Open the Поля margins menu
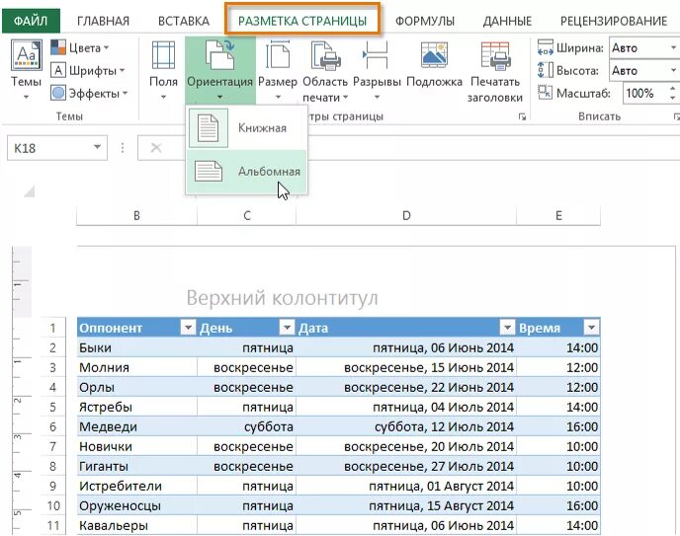This screenshot has height=536, width=680. coord(163,70)
